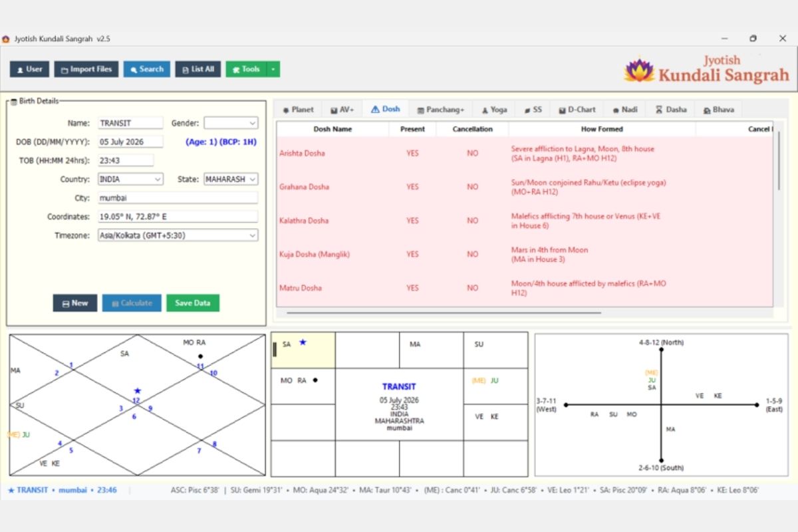Viewport: 798px width, 532px height.
Task: Expand the Timezone Asia/Kolkata dropdown
Action: [x=178, y=235]
